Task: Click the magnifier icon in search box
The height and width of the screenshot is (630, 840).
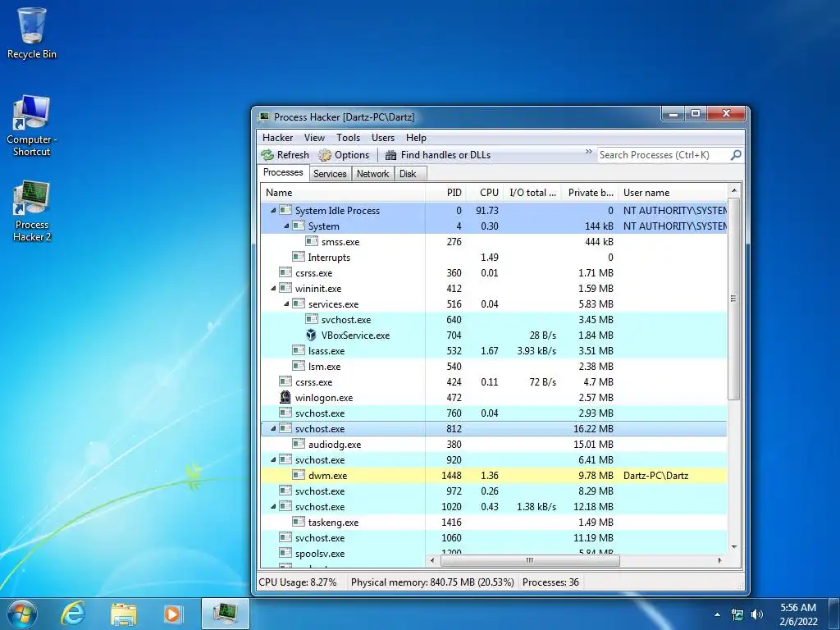Action: click(x=736, y=155)
